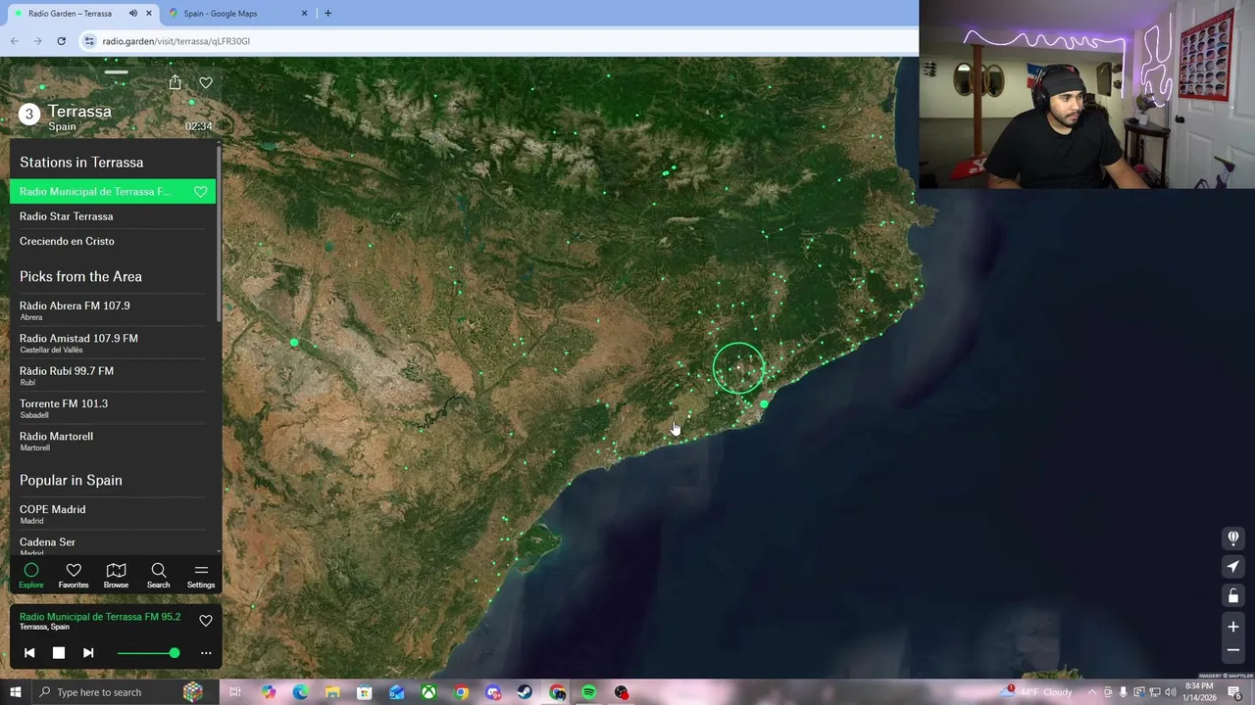1255x705 pixels.
Task: Switch to the Spain - Google Maps tab
Action: coord(236,13)
